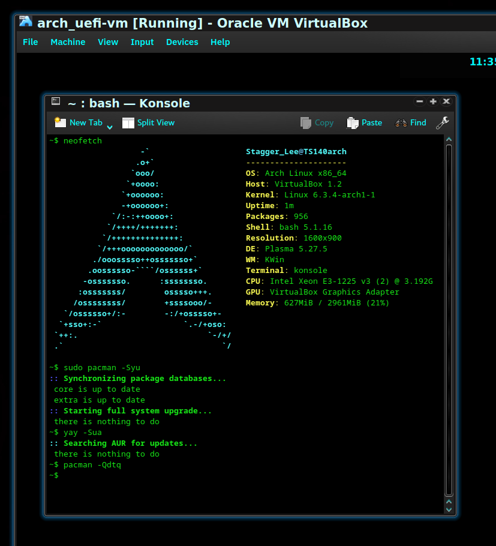This screenshot has width=496, height=546.
Task: Click the 'pacman -Qdtq' command line
Action: point(85,465)
